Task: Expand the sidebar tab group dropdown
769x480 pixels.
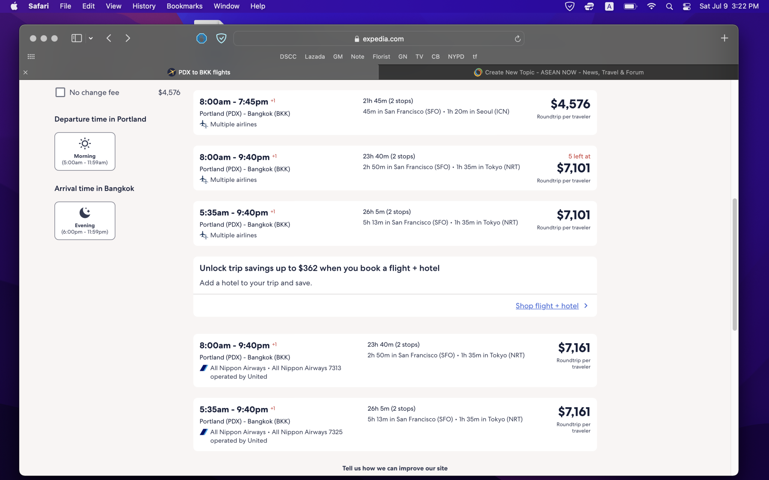Action: pyautogui.click(x=91, y=38)
